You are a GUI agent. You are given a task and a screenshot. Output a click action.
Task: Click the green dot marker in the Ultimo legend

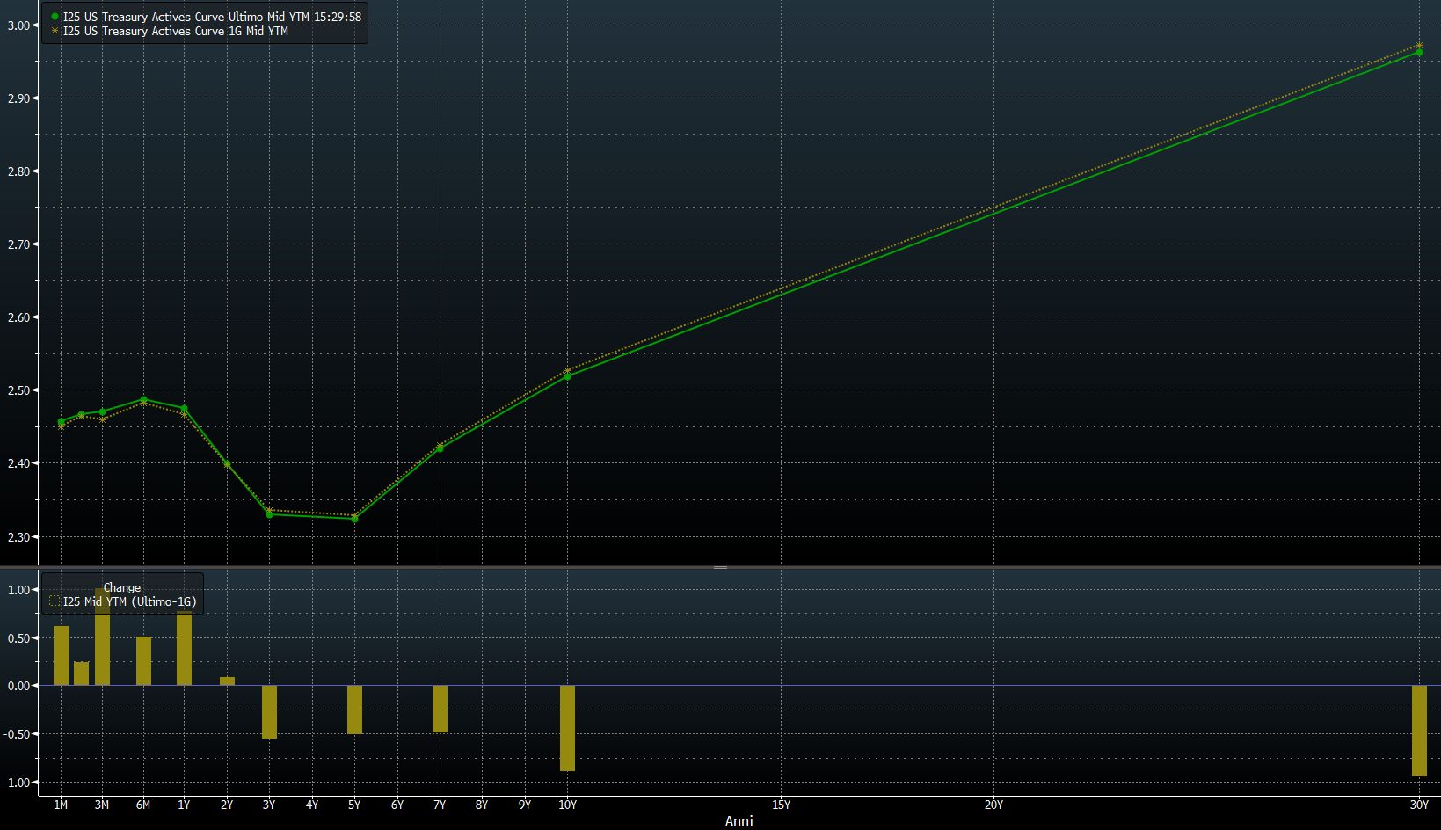(x=55, y=17)
